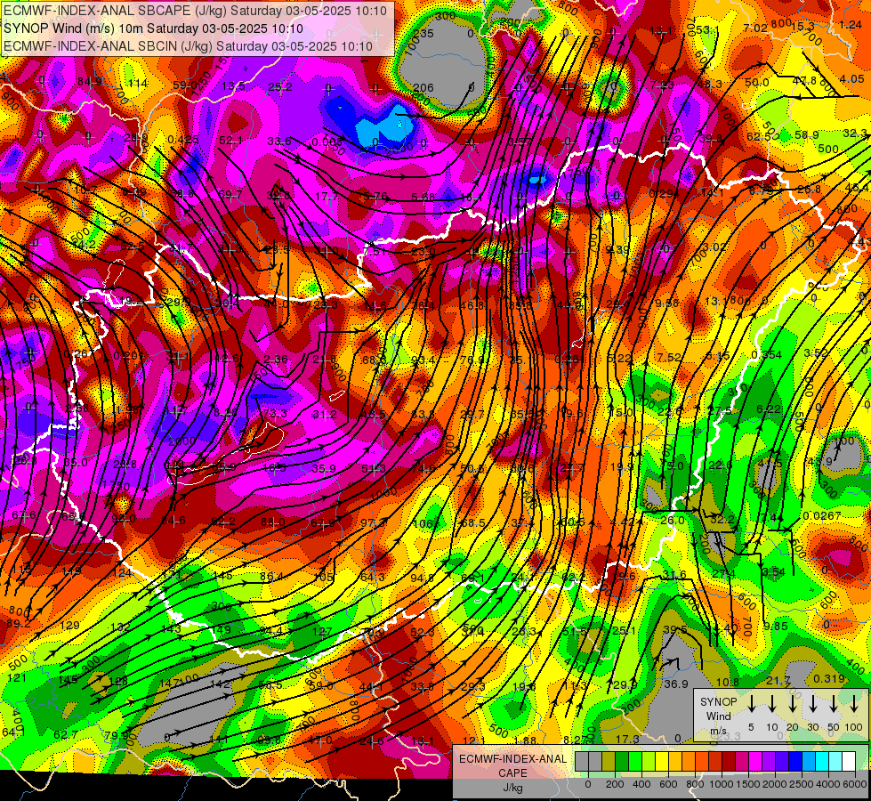Click station value 86.4
This screenshot has height=801, width=871.
pyautogui.click(x=272, y=577)
